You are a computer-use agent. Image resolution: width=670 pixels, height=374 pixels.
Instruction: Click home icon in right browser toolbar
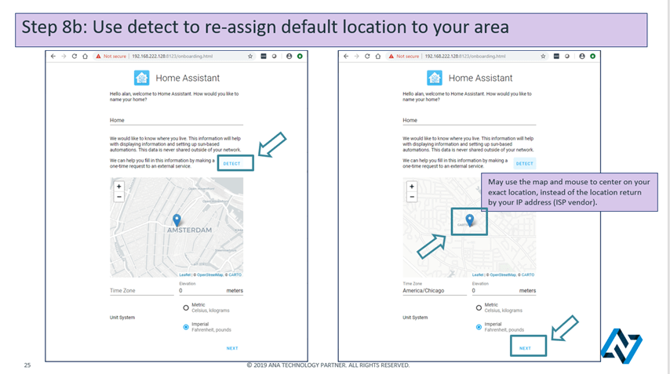click(378, 56)
